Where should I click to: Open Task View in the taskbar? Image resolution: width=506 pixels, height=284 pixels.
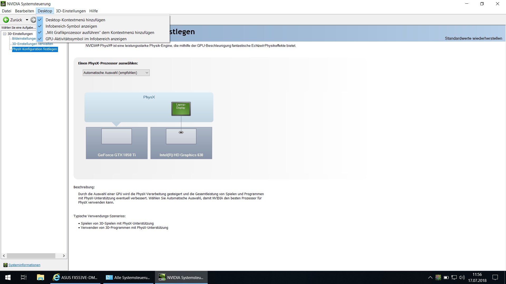[x=24, y=277]
